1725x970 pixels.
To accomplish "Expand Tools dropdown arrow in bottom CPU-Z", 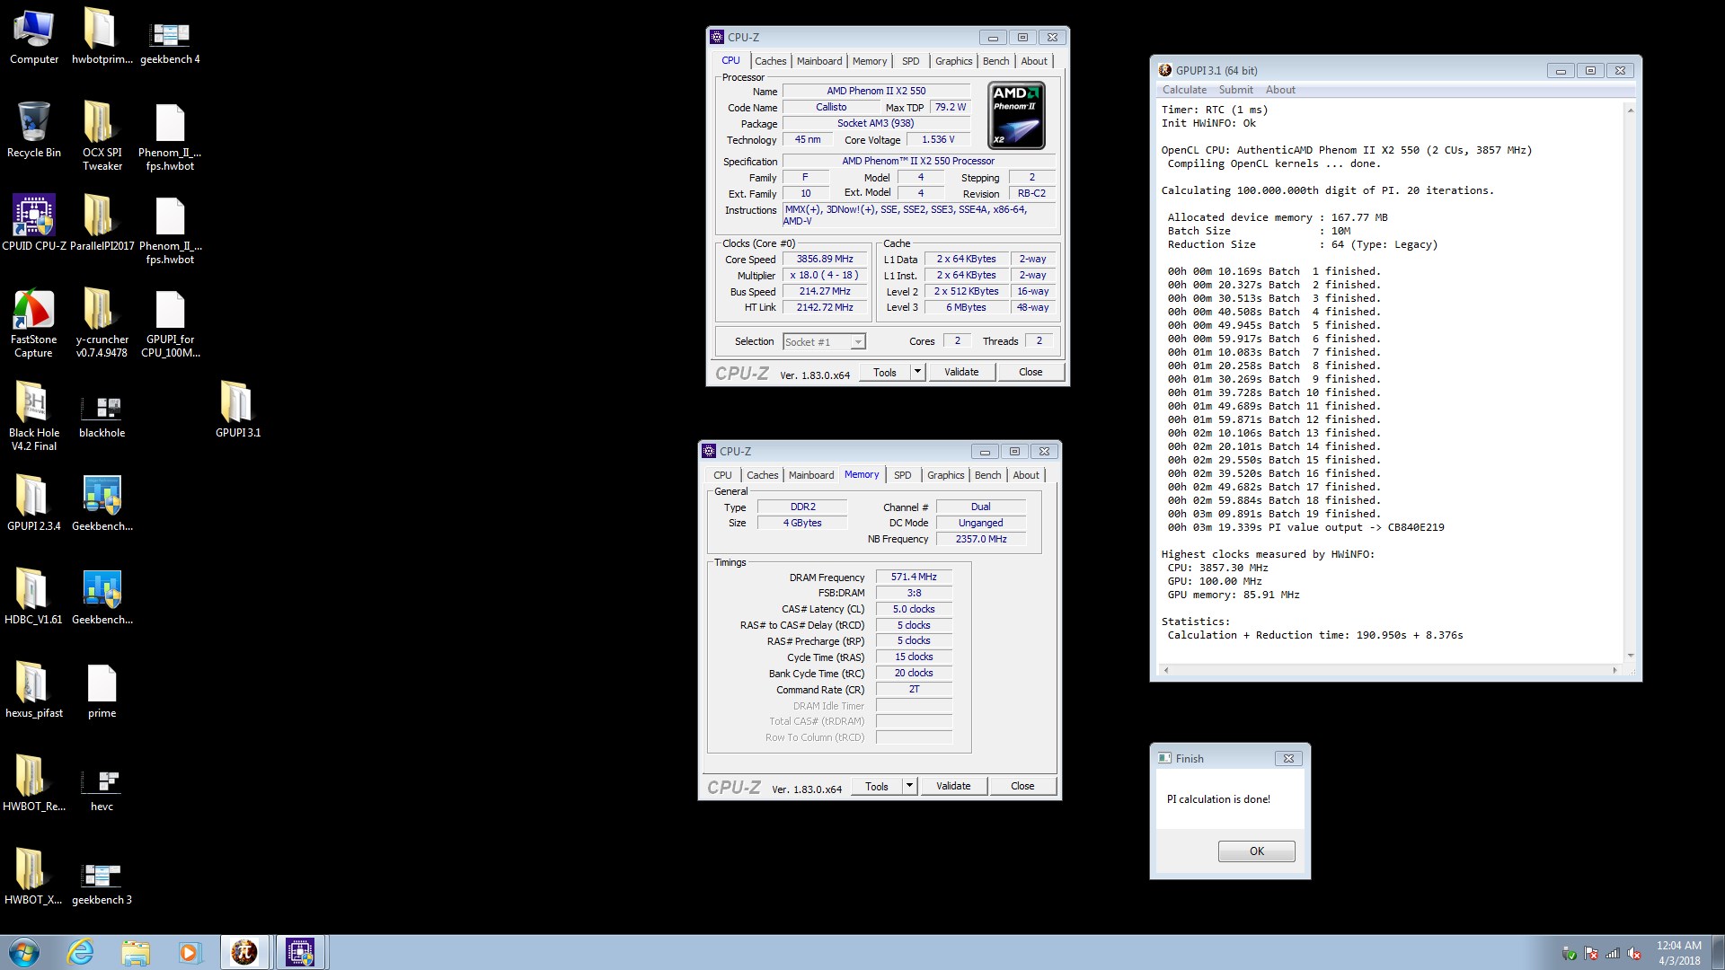I will point(909,786).
